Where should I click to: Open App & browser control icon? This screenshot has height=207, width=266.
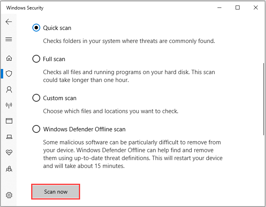(9, 121)
